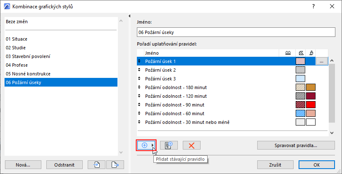Click the import combination icon button
The image size is (342, 174).
pos(96,164)
